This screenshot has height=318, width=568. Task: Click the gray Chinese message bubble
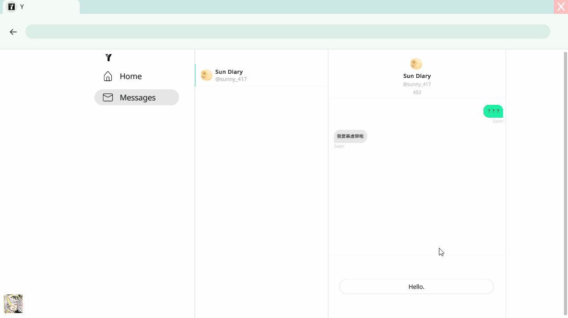[x=350, y=136]
